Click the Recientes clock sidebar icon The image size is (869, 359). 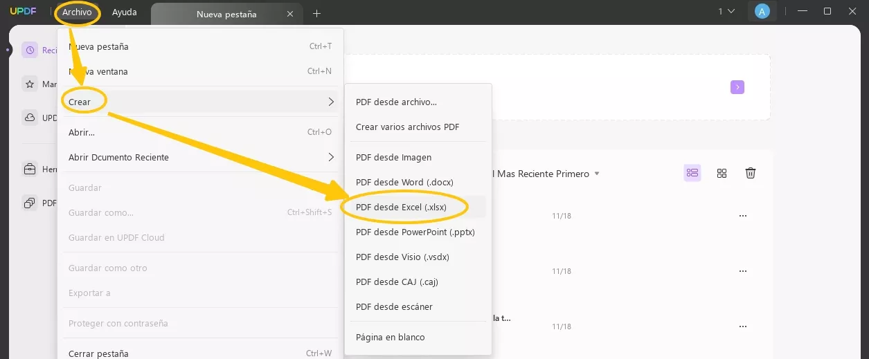(x=30, y=50)
